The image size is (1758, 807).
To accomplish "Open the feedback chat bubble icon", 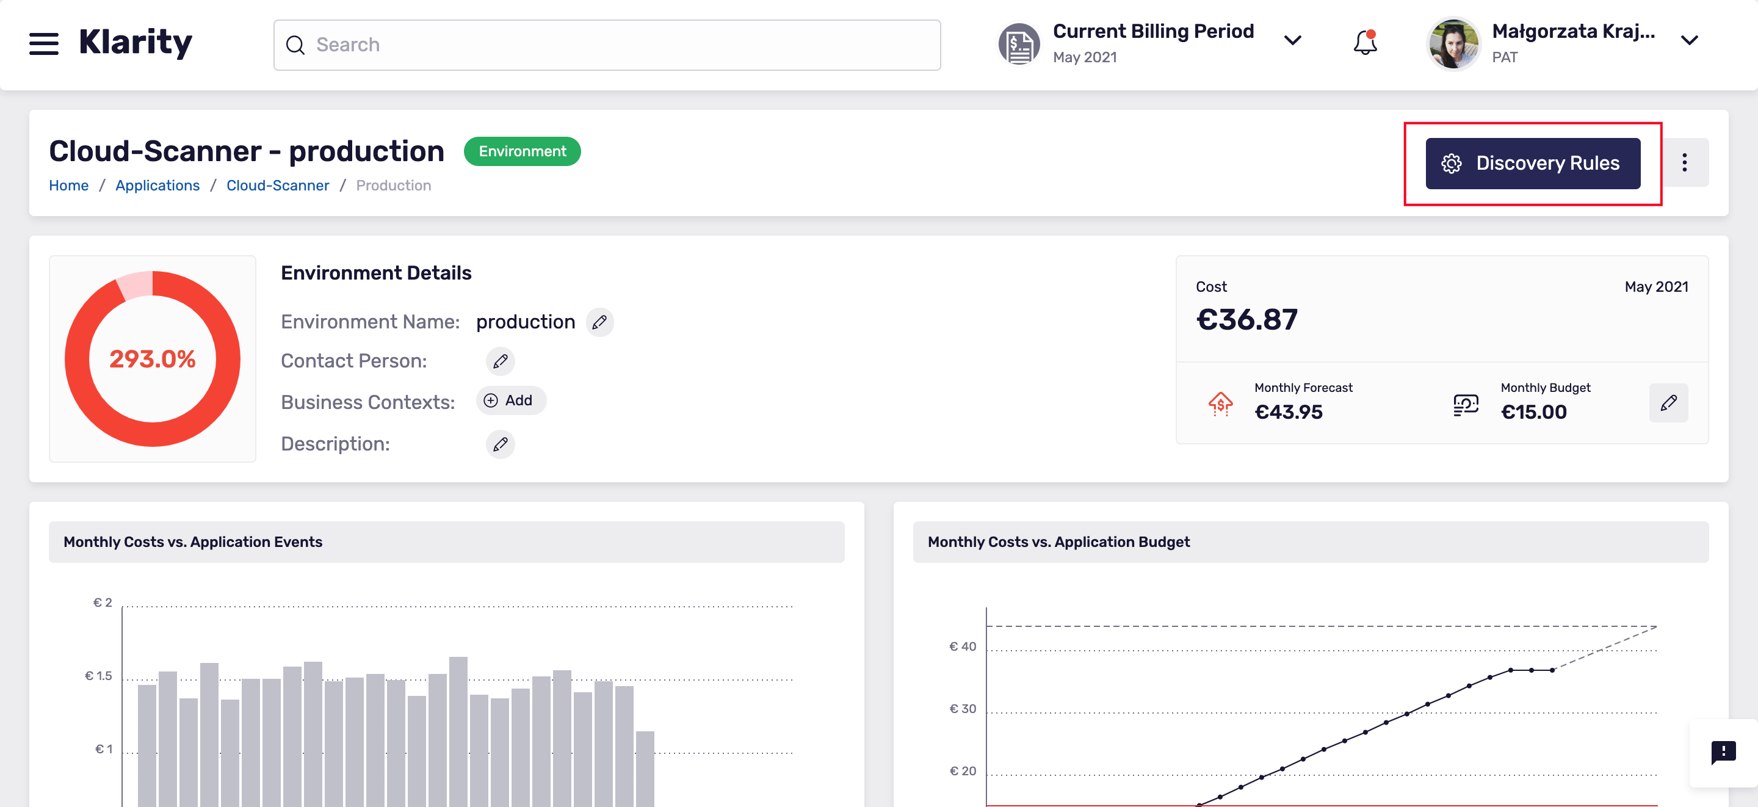I will (x=1723, y=753).
